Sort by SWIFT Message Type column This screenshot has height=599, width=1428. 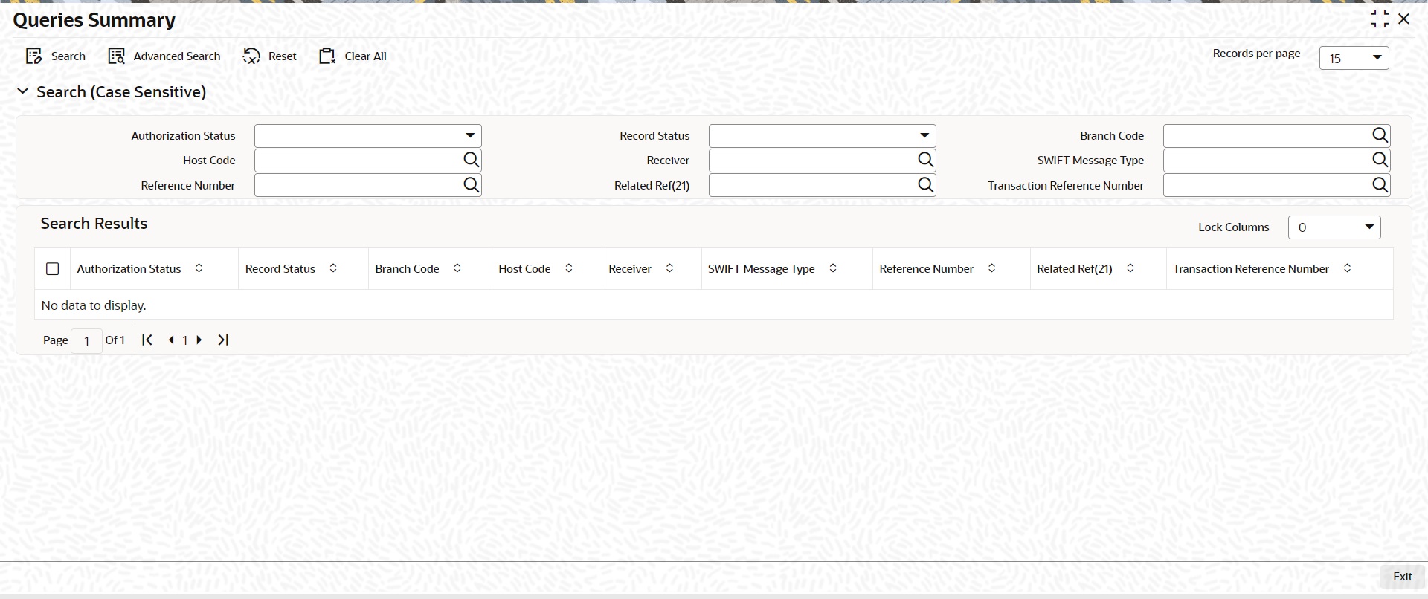click(x=833, y=268)
